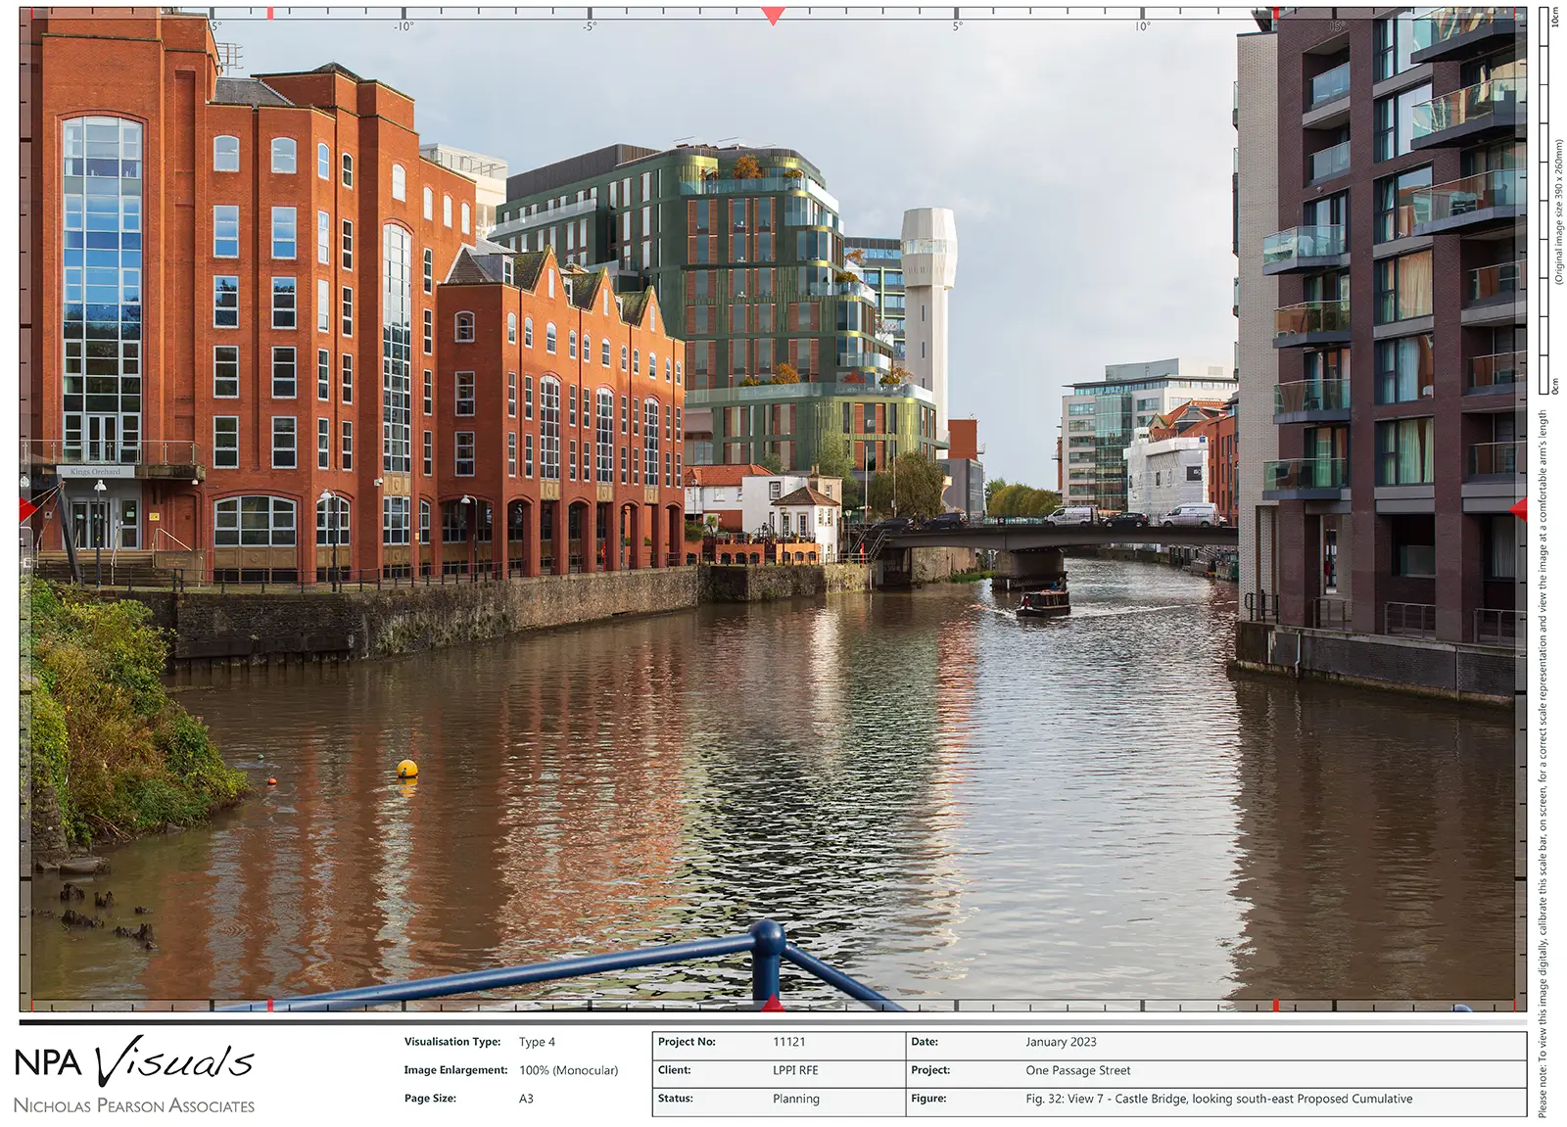Click the NPA Visuals logo
Image resolution: width=1567 pixels, height=1127 pixels.
pos(134,1062)
